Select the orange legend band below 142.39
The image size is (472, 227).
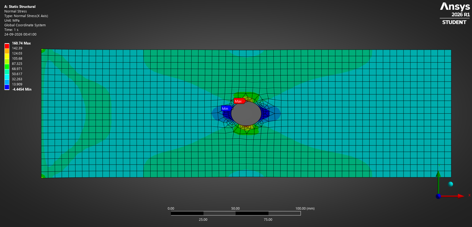pos(7,51)
